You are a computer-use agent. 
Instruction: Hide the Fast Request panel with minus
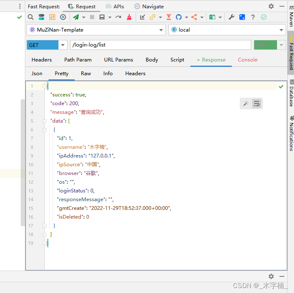pyautogui.click(x=282, y=6)
